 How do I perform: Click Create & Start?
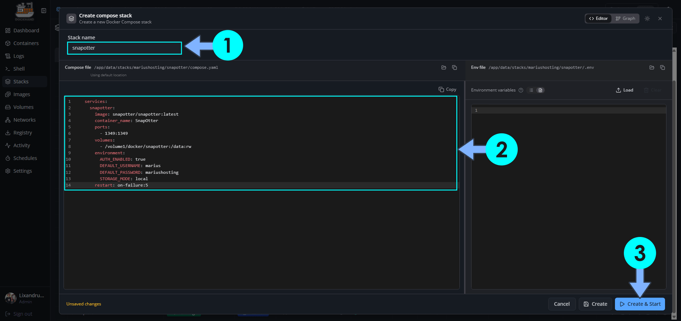pyautogui.click(x=640, y=304)
